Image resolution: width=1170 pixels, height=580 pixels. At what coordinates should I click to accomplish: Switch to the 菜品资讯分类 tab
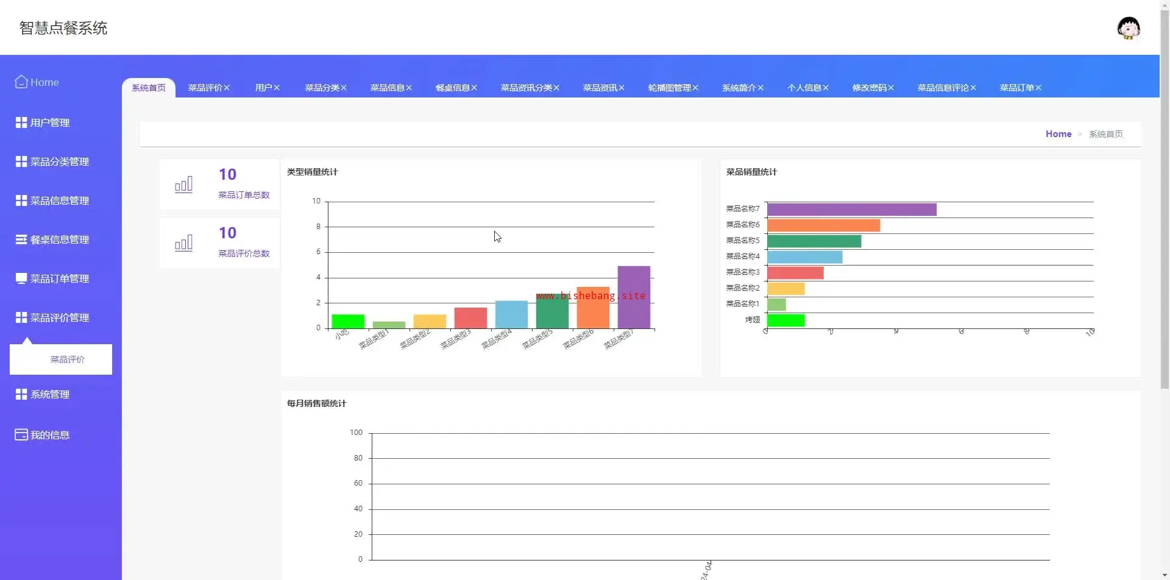[x=526, y=88]
